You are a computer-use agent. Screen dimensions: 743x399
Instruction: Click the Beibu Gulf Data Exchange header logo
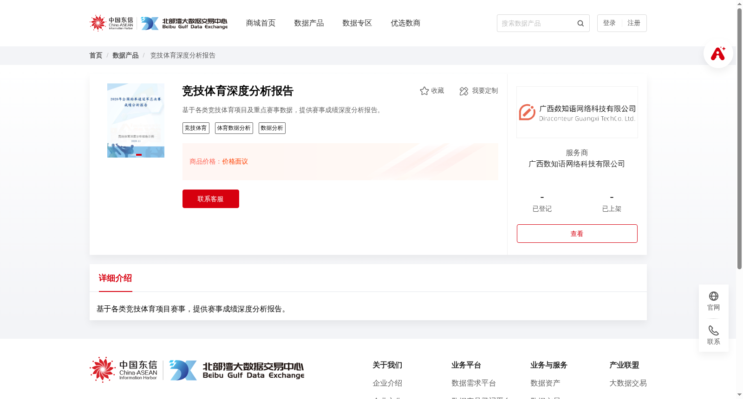click(x=184, y=23)
